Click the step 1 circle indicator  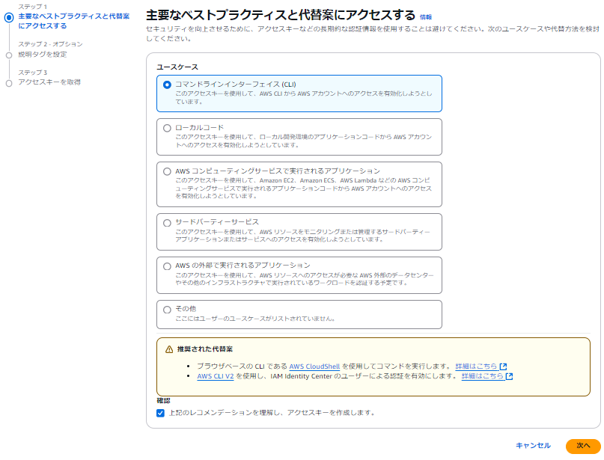(9, 17)
